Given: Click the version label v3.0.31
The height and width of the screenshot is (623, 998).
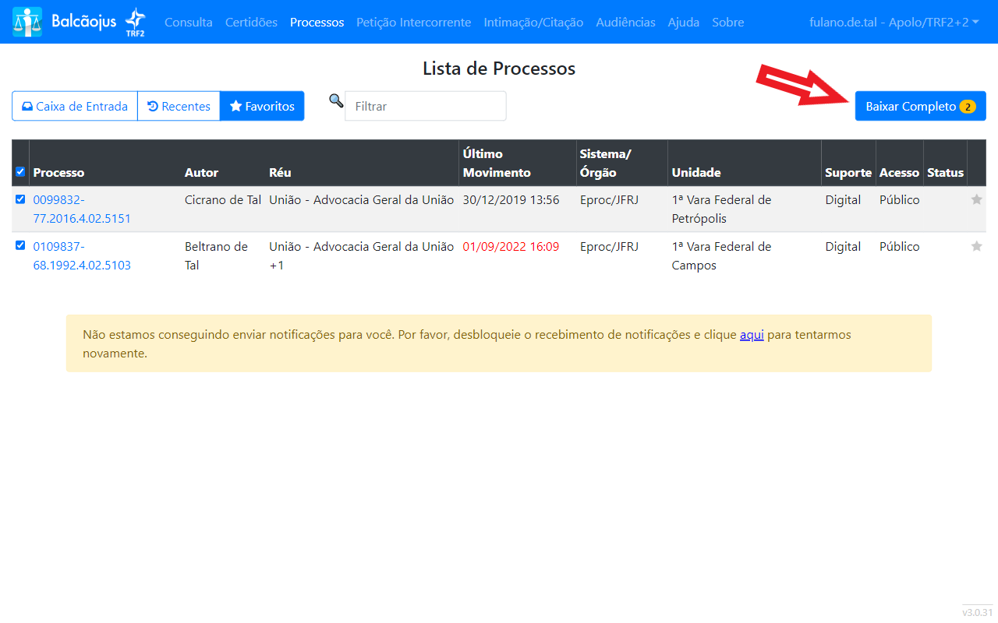Looking at the screenshot, I should click(978, 612).
